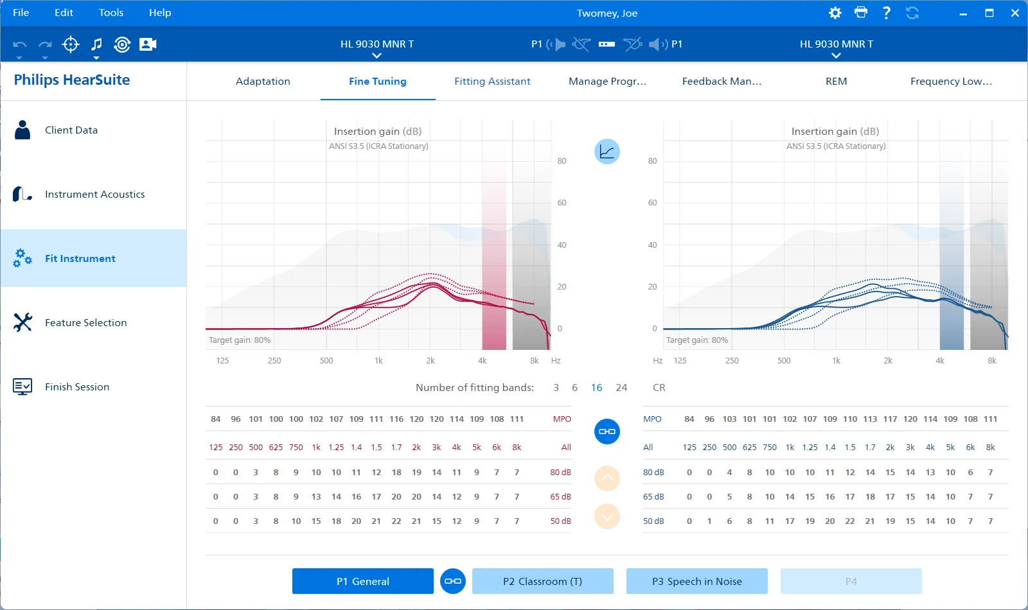Viewport: 1028px width, 610px height.
Task: Click the orange gain increase up arrow
Action: (607, 478)
